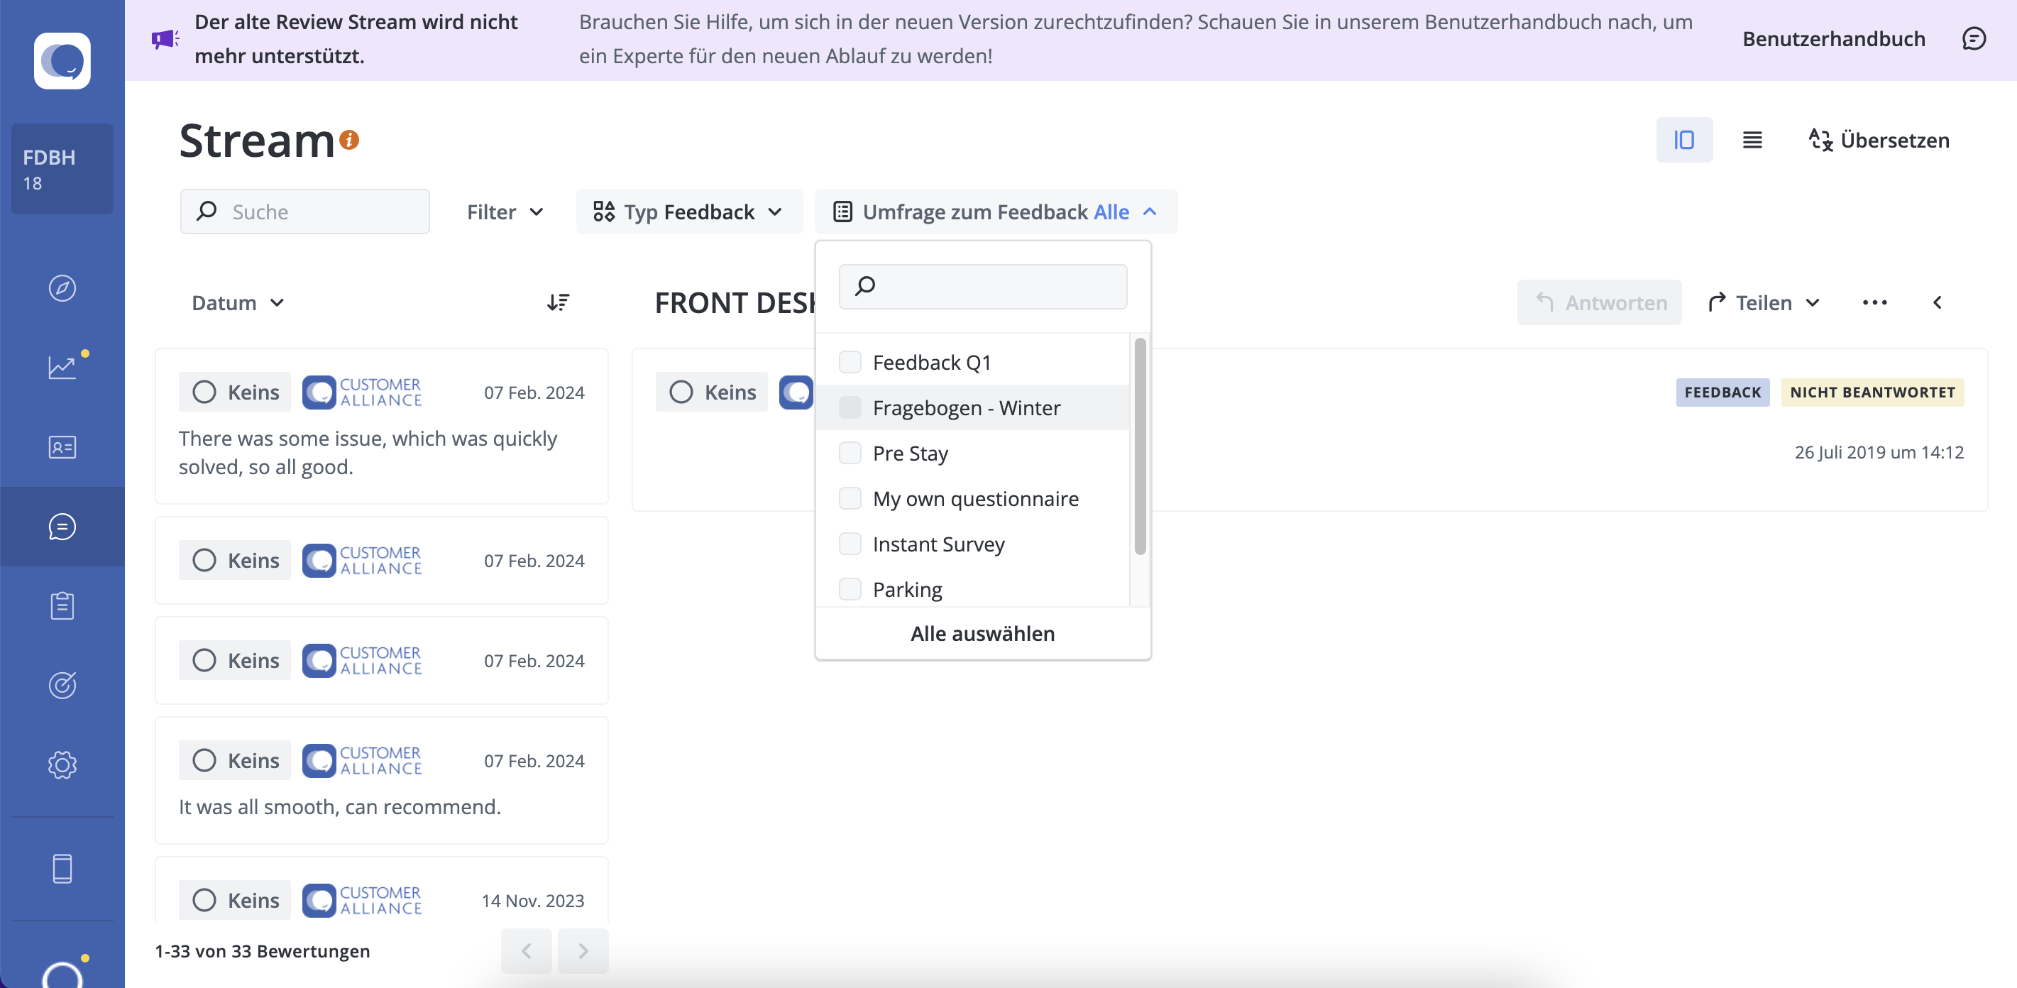Check the Parking checkbox

[x=850, y=588]
